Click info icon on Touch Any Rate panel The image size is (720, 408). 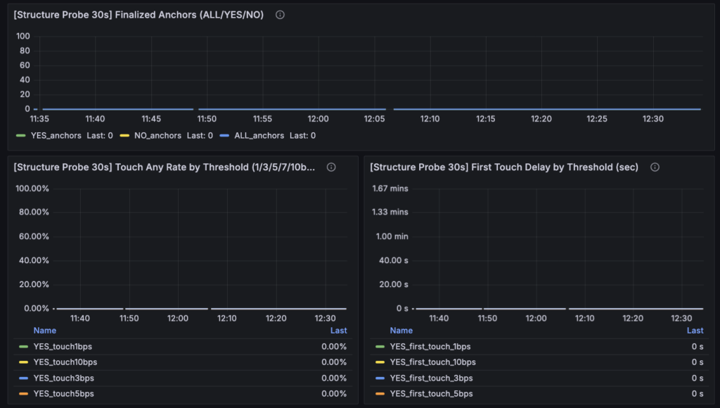331,167
